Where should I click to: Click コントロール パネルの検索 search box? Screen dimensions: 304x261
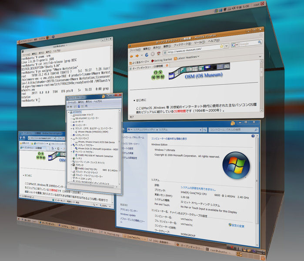234,130
